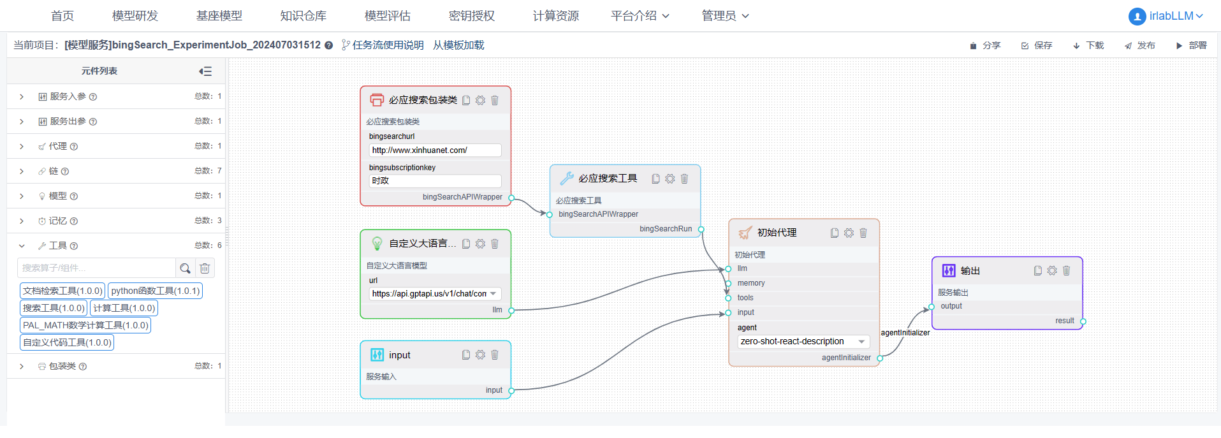Delete the 必应搜索包装类 node
The width and height of the screenshot is (1221, 438).
(495, 100)
